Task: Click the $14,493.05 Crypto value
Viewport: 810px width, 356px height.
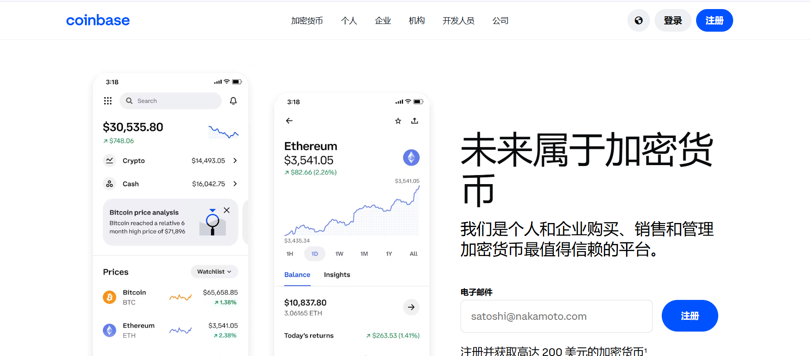Action: [x=208, y=161]
